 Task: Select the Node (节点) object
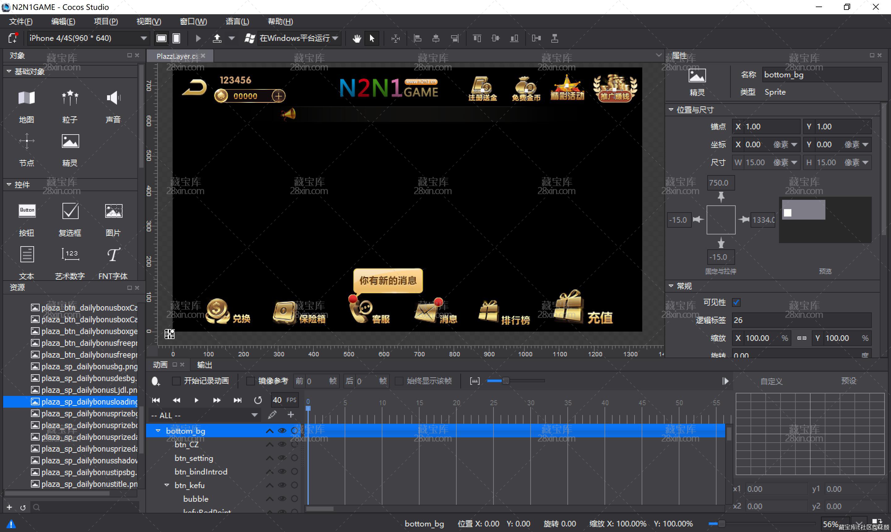[27, 149]
